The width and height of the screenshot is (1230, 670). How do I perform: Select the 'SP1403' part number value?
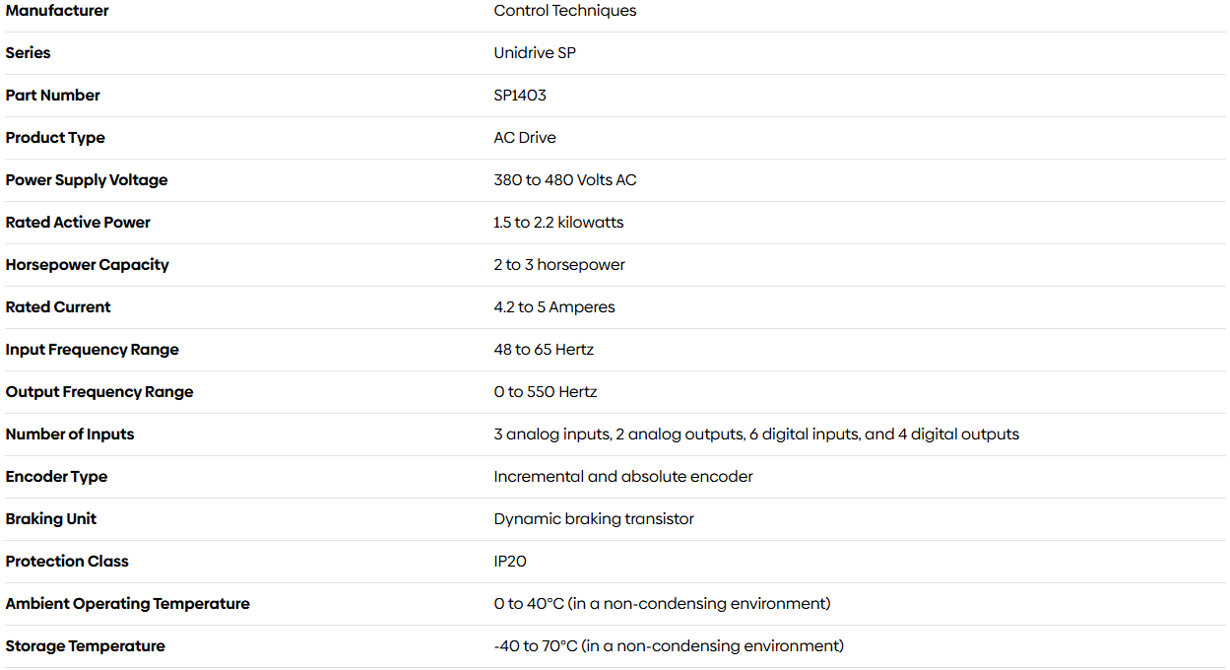pyautogui.click(x=520, y=96)
